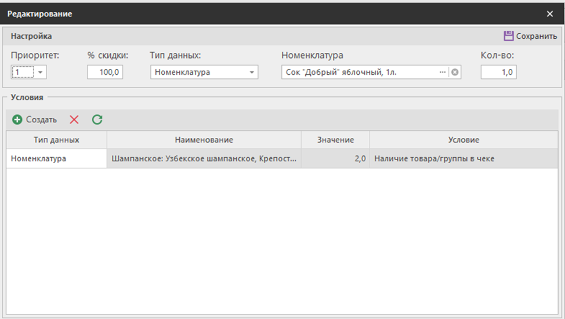Click the Сохранить floppy disk icon
The height and width of the screenshot is (319, 565).
click(508, 36)
